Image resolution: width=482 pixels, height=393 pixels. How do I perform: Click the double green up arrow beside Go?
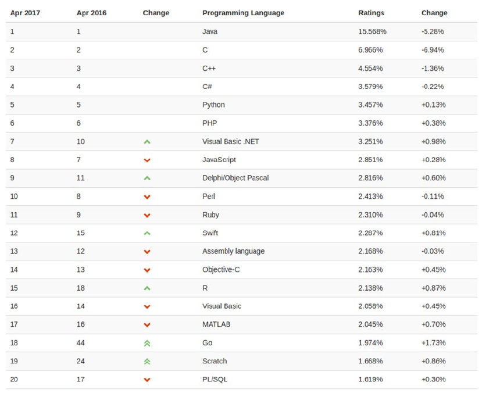pyautogui.click(x=147, y=343)
